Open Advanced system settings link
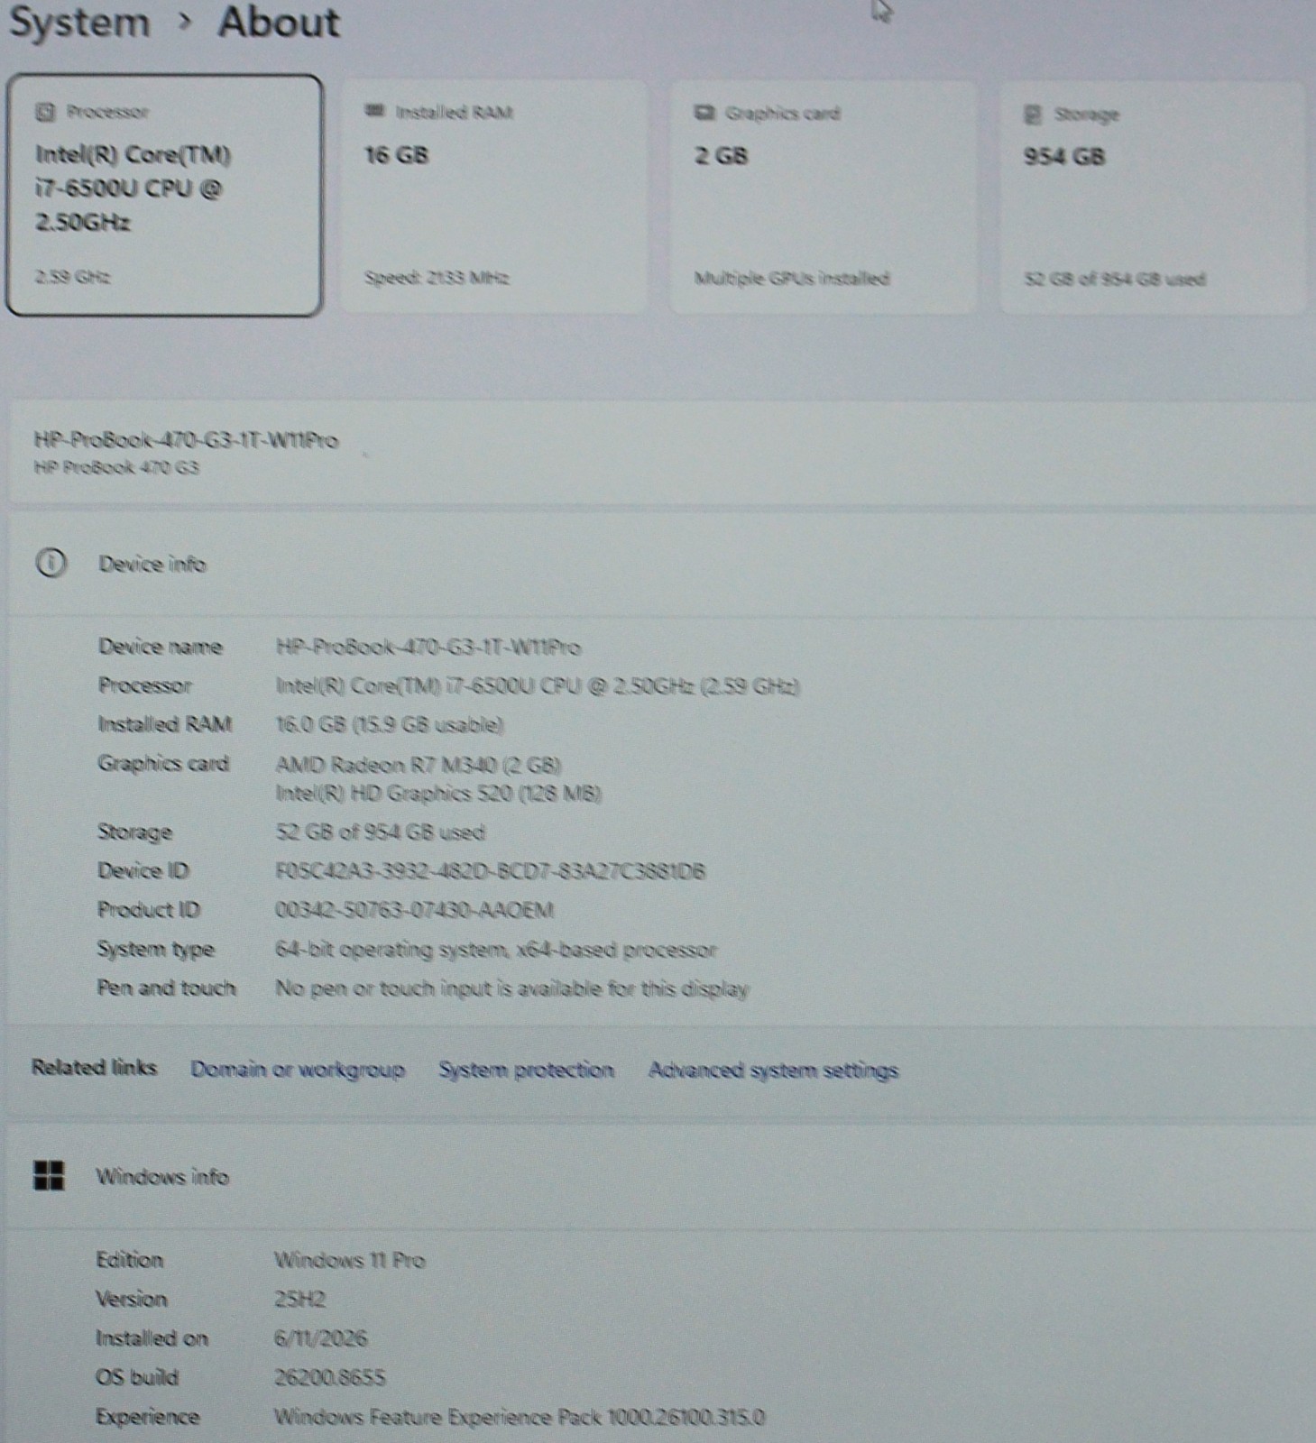Screen dimensions: 1316x1443 tap(774, 1071)
